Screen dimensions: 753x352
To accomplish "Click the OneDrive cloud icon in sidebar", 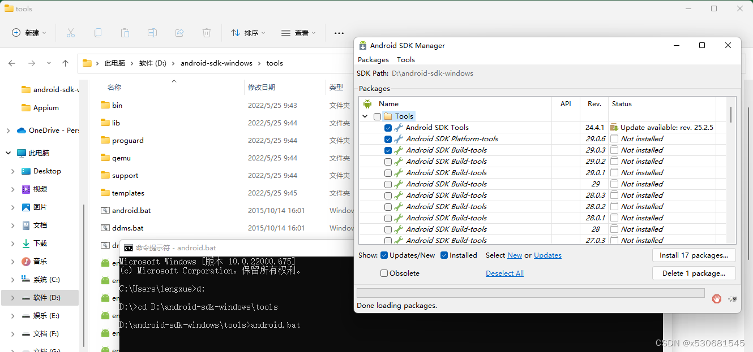I will [22, 131].
